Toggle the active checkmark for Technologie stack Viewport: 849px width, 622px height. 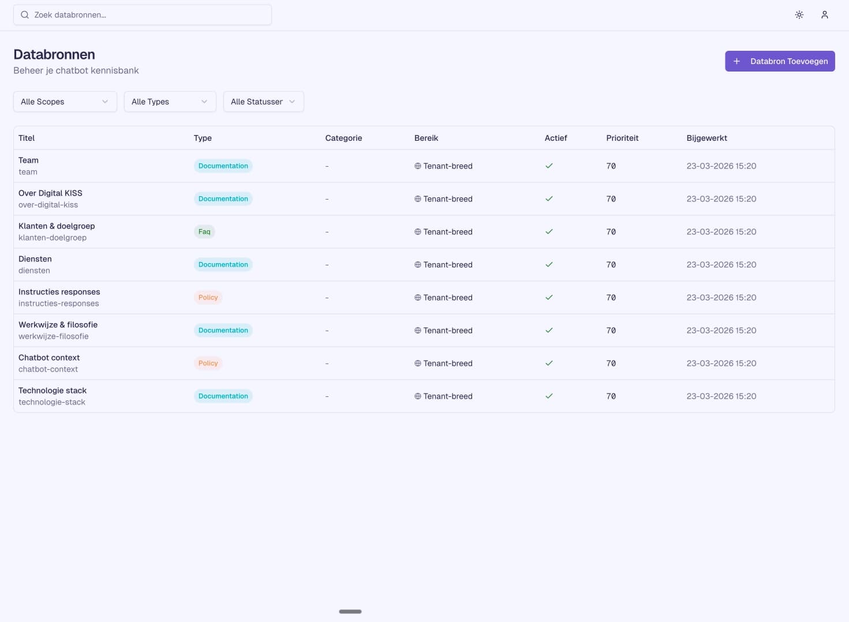(x=549, y=396)
